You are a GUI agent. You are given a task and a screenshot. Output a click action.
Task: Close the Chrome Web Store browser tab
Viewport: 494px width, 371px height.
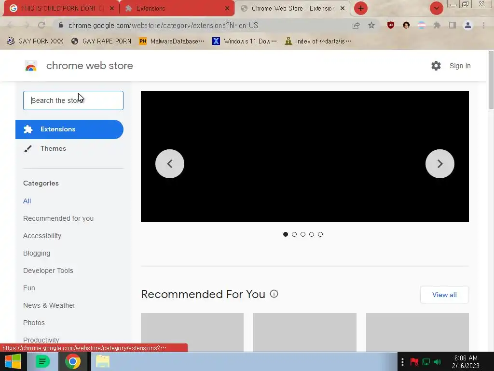point(343,9)
